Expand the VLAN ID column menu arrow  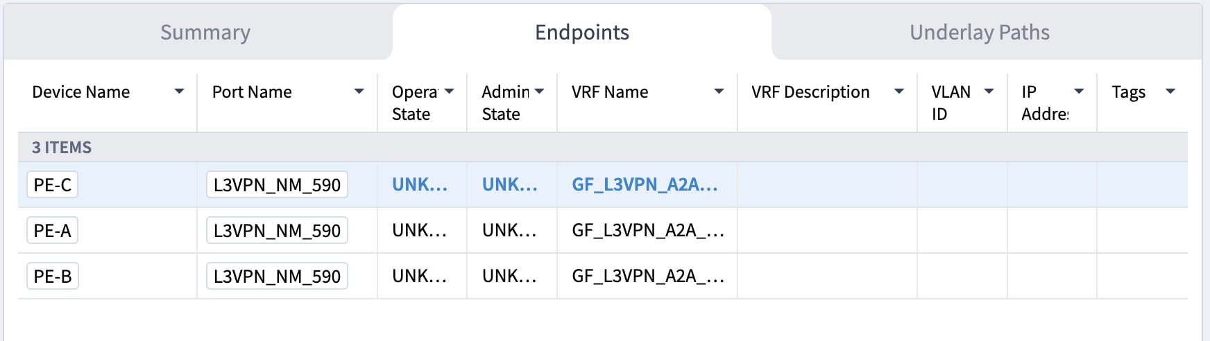click(989, 91)
